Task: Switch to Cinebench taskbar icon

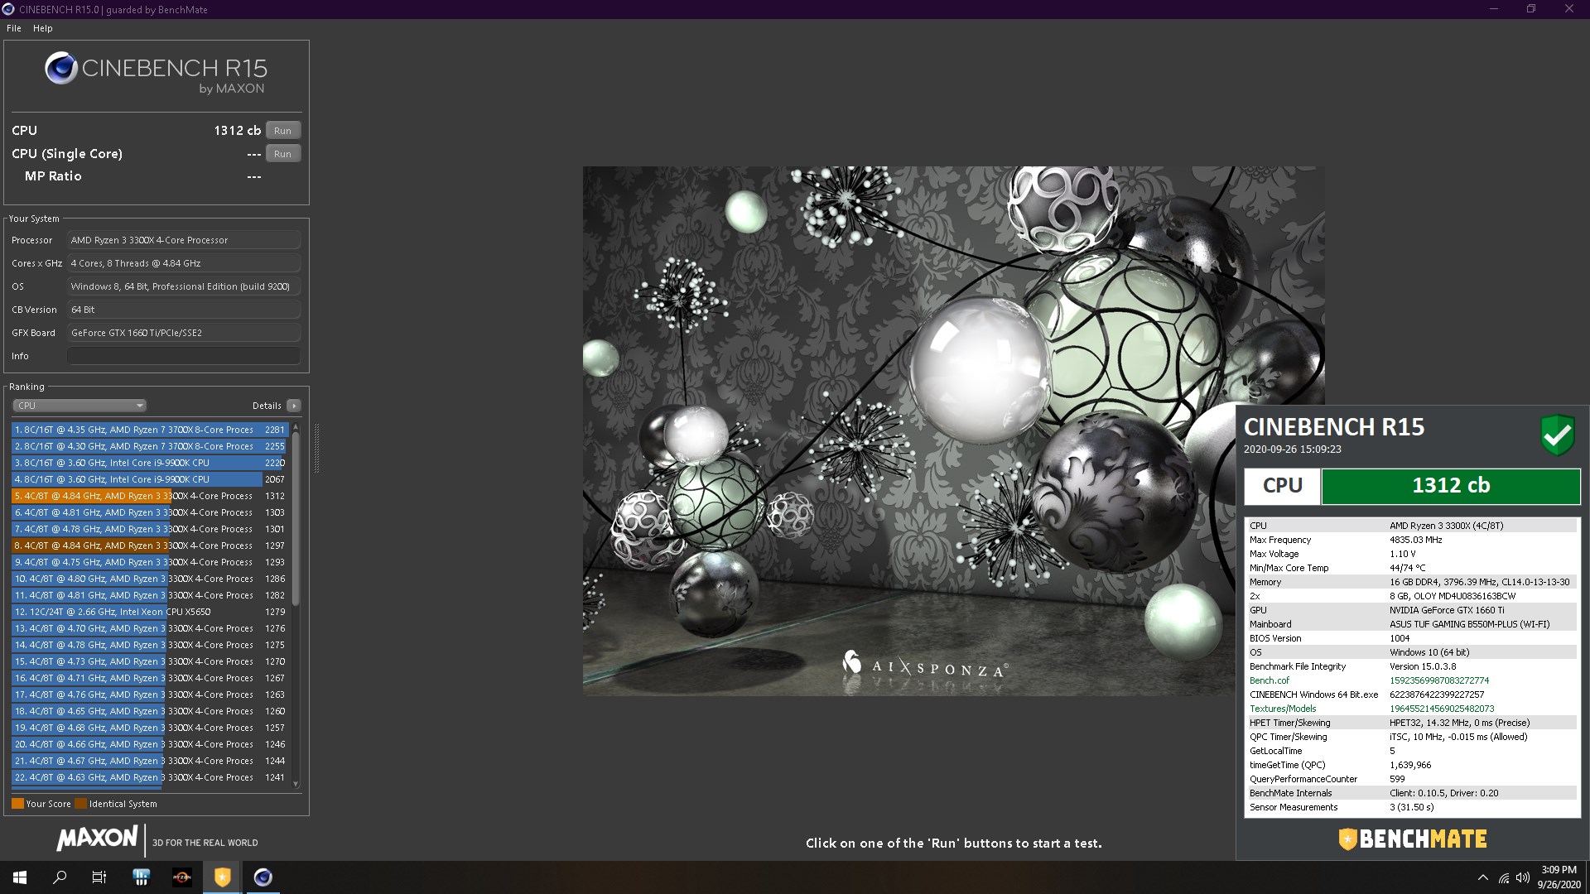Action: tap(263, 877)
